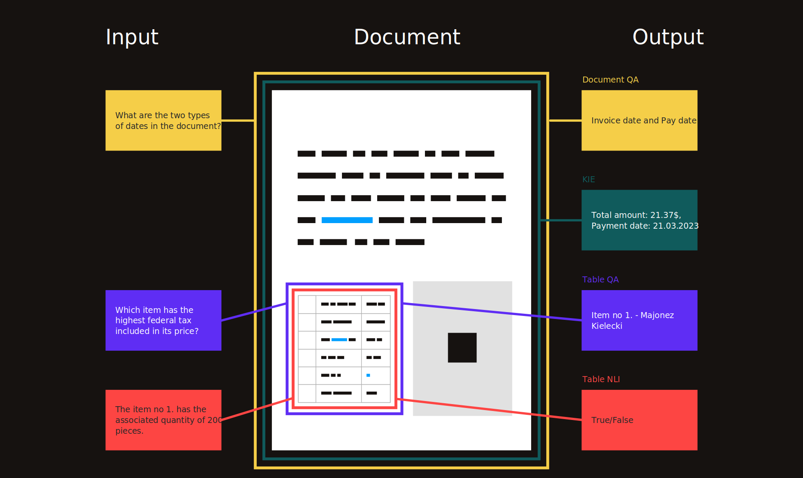Select the black logo square on the gray page
The image size is (803, 478).
tap(462, 348)
